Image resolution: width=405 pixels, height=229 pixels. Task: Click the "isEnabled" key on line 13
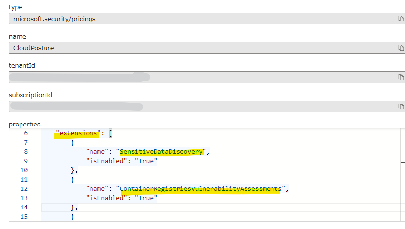107,198
